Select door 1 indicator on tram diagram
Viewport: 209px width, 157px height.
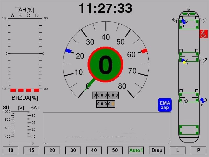(202, 20)
